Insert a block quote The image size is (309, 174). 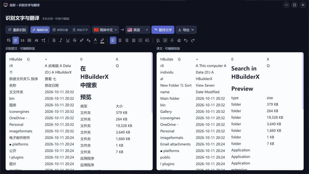tap(23, 40)
